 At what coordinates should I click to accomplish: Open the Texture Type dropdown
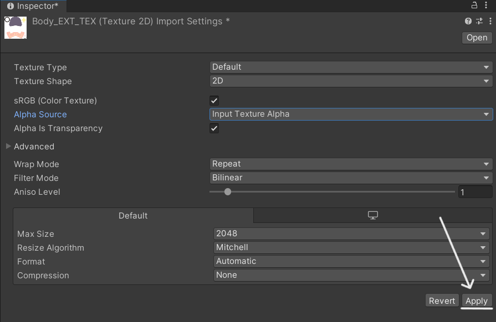tap(351, 67)
